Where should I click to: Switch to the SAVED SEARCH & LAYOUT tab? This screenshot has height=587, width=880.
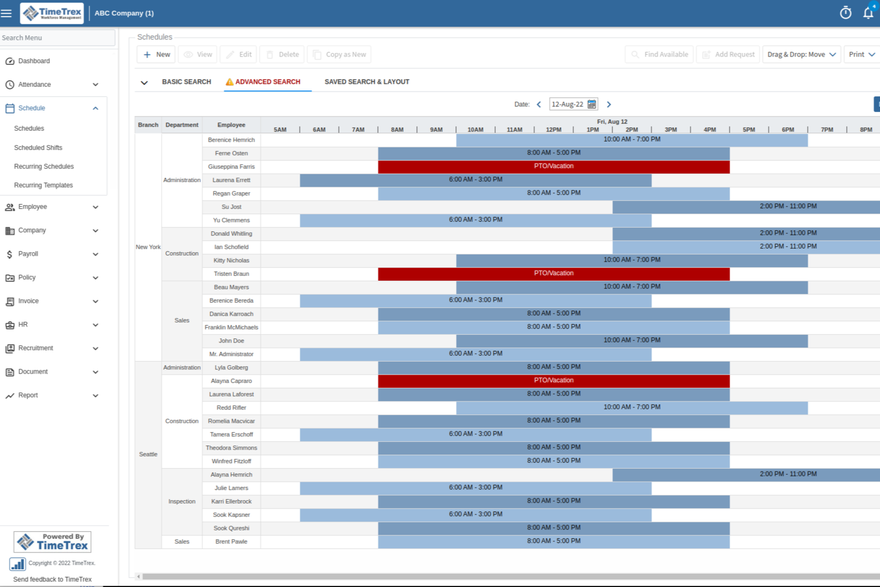click(366, 81)
